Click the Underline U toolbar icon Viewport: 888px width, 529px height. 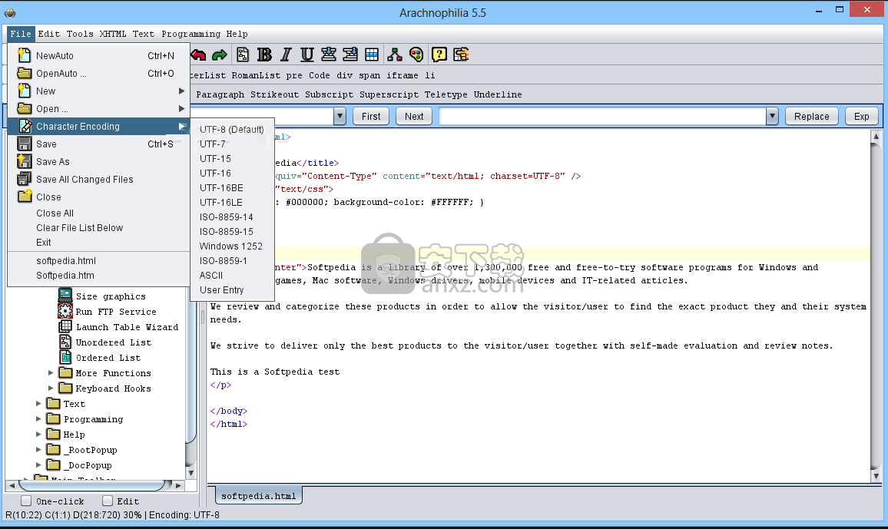307,55
